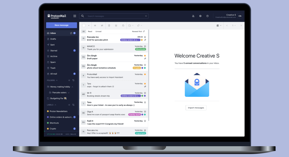Click the mark as read eye icon
This screenshot has width=289, height=157.
95,26
